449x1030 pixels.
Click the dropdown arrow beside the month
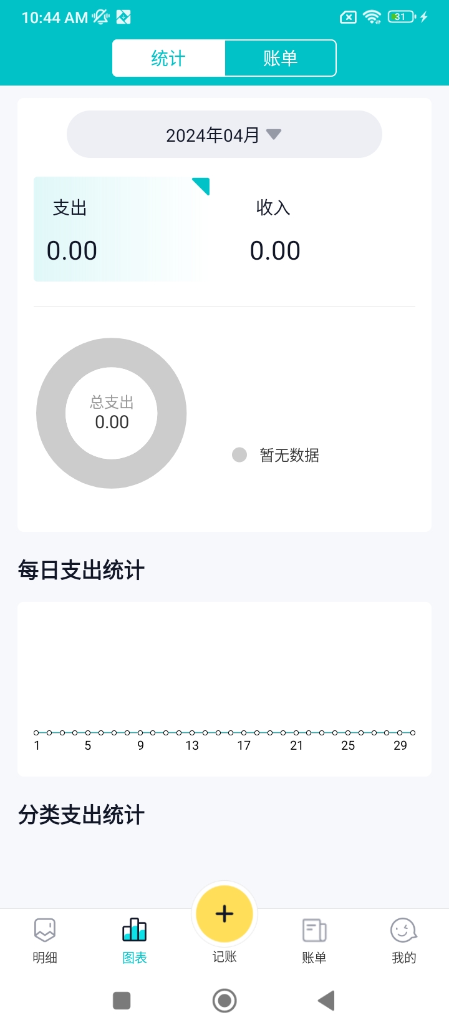click(x=274, y=134)
